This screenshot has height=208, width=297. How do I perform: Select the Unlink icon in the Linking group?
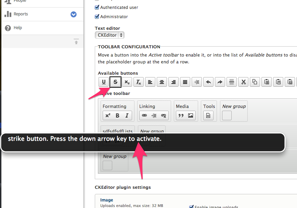click(x=164, y=115)
